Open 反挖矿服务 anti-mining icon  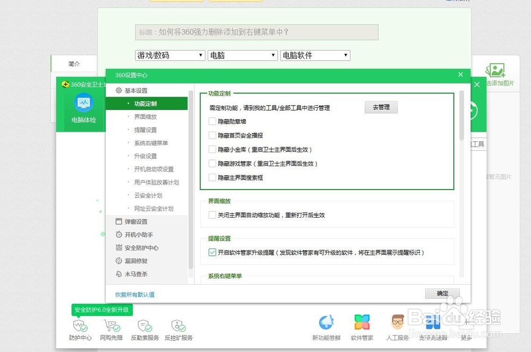178,325
